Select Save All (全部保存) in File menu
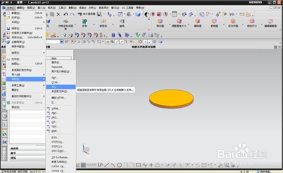The width and height of the screenshot is (283, 173). (26, 42)
